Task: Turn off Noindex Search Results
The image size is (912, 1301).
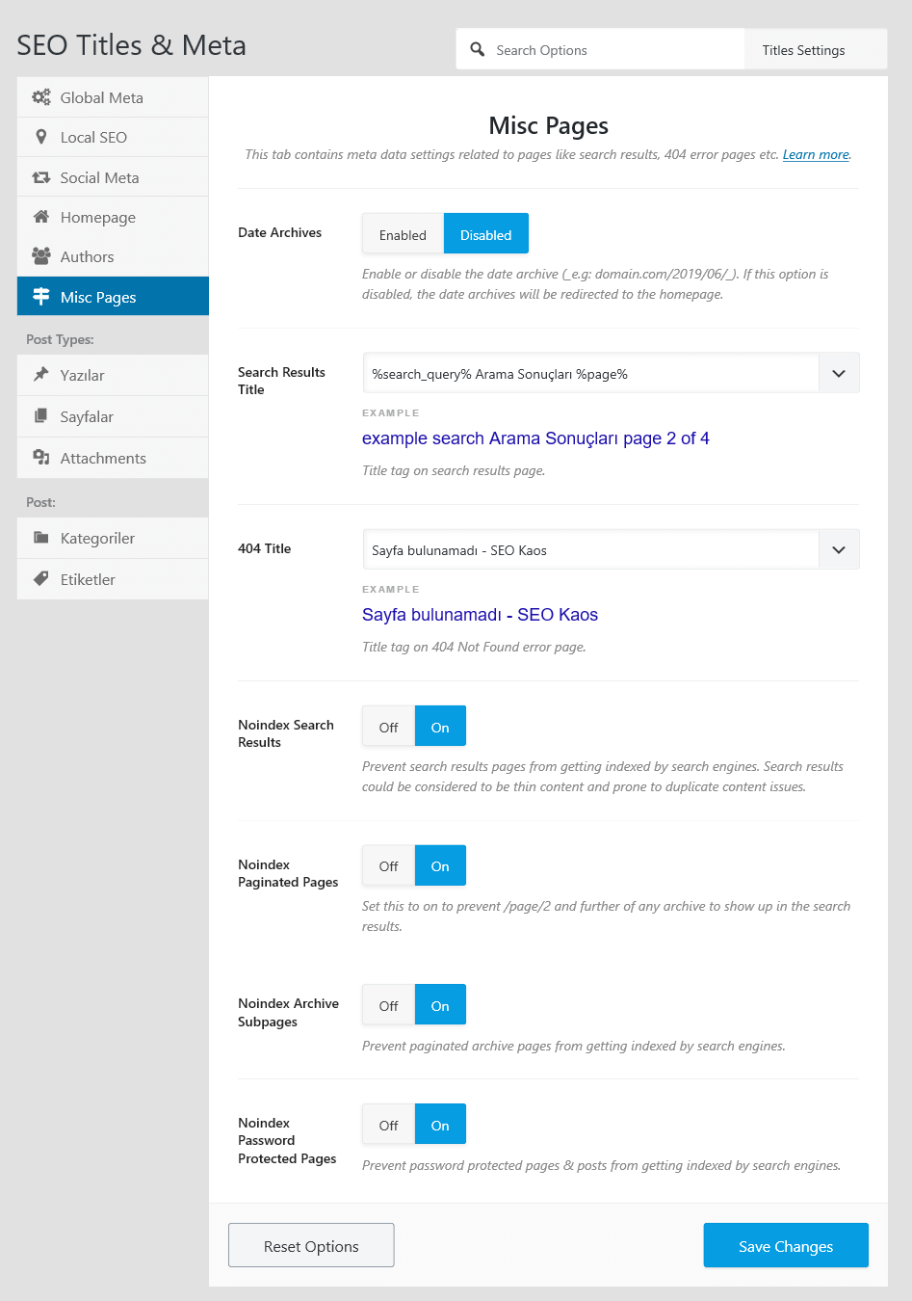Action: [388, 727]
